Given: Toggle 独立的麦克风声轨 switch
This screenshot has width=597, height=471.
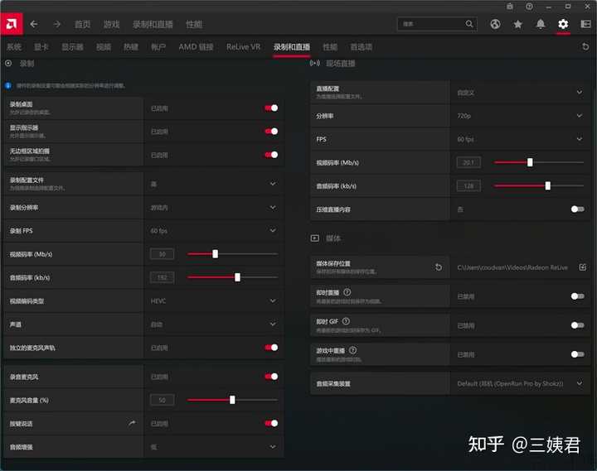Looking at the screenshot, I should click(x=271, y=348).
